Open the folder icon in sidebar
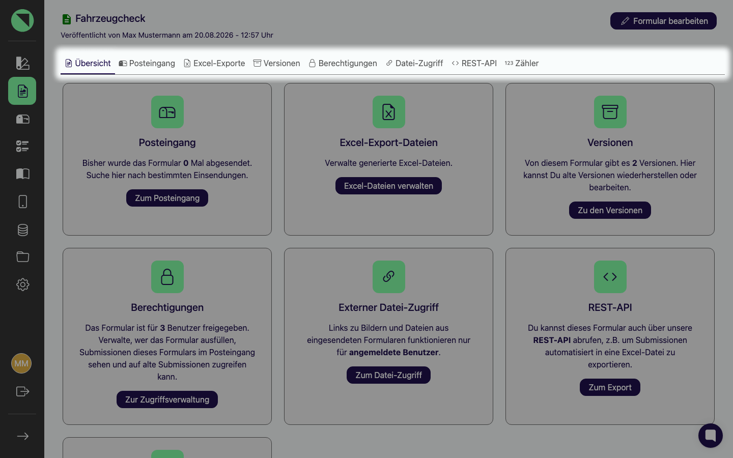 pos(22,257)
